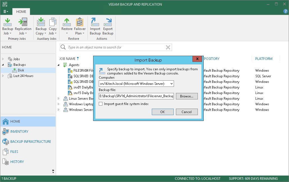Sort by the JOB NAME column header
Image resolution: width=289 pixels, height=182 pixels.
click(67, 59)
